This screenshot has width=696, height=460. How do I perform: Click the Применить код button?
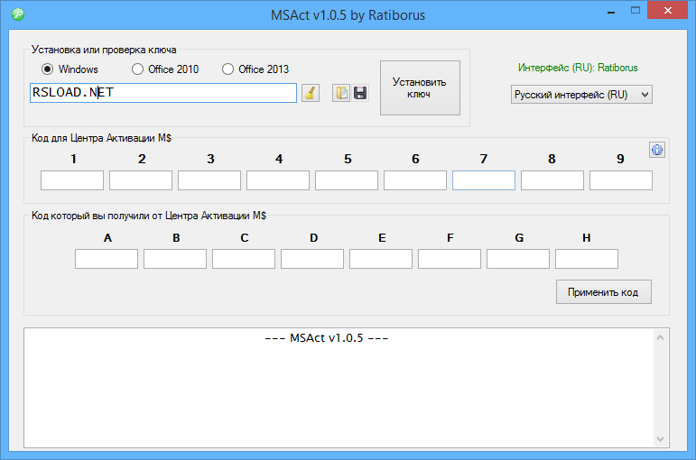604,292
